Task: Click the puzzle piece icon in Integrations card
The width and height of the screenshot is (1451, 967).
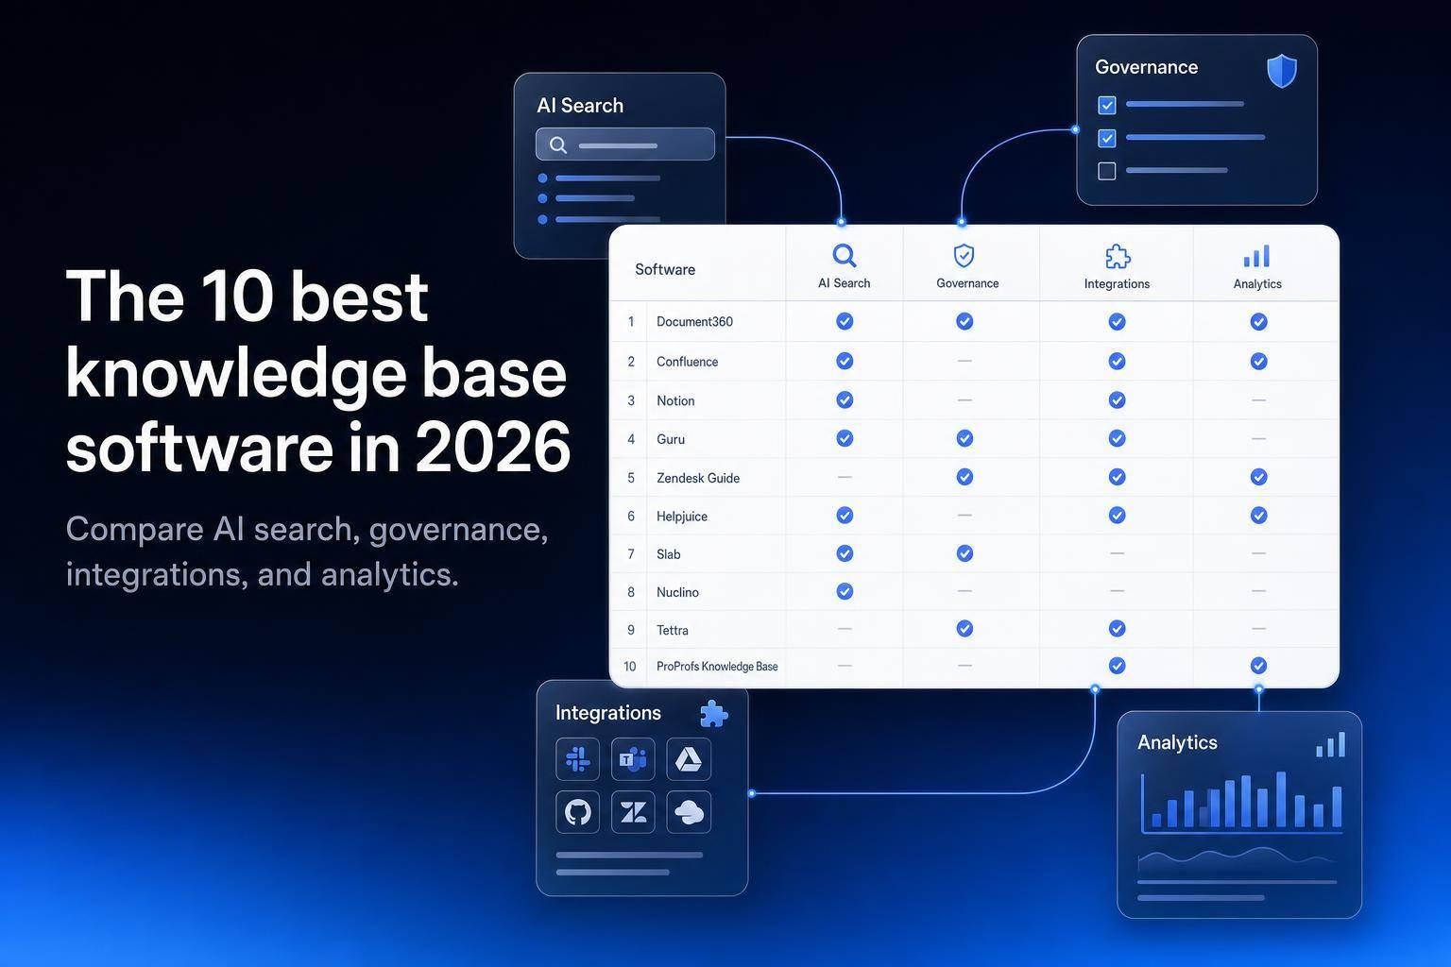Action: [x=714, y=714]
